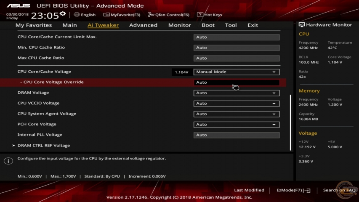359x202 pixels.
Task: Select the DRAM Voltage label
Action: coord(33,93)
